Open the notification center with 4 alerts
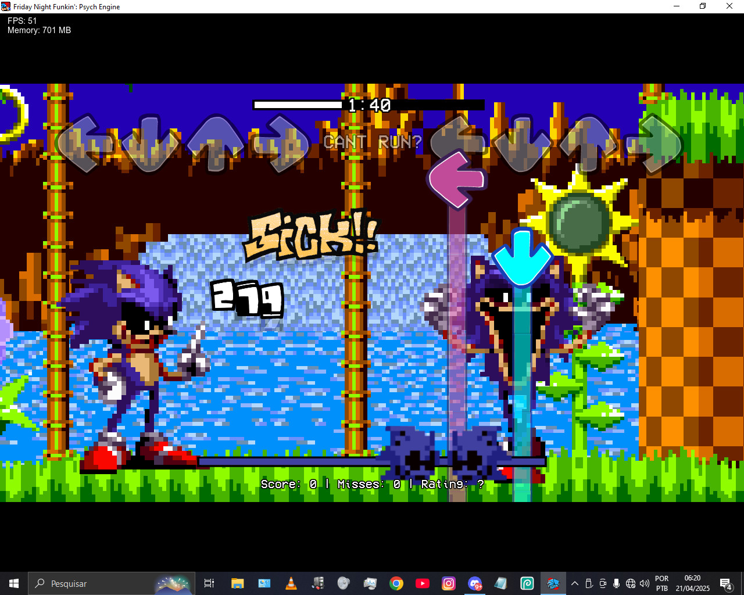This screenshot has width=744, height=595. [x=725, y=583]
